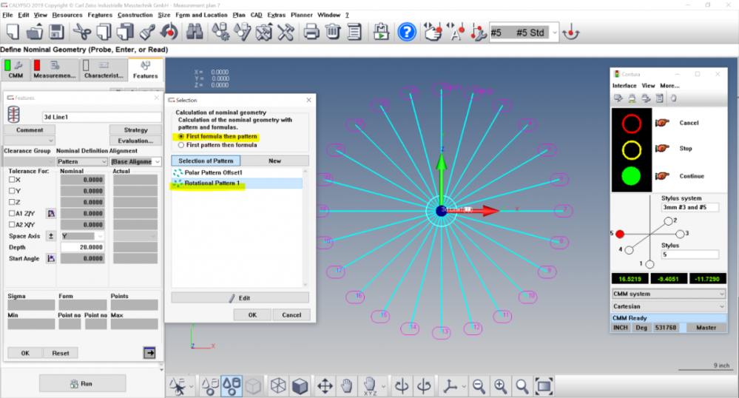The width and height of the screenshot is (739, 398).
Task: Select stylus 5 red circle in Contura
Action: (x=620, y=234)
